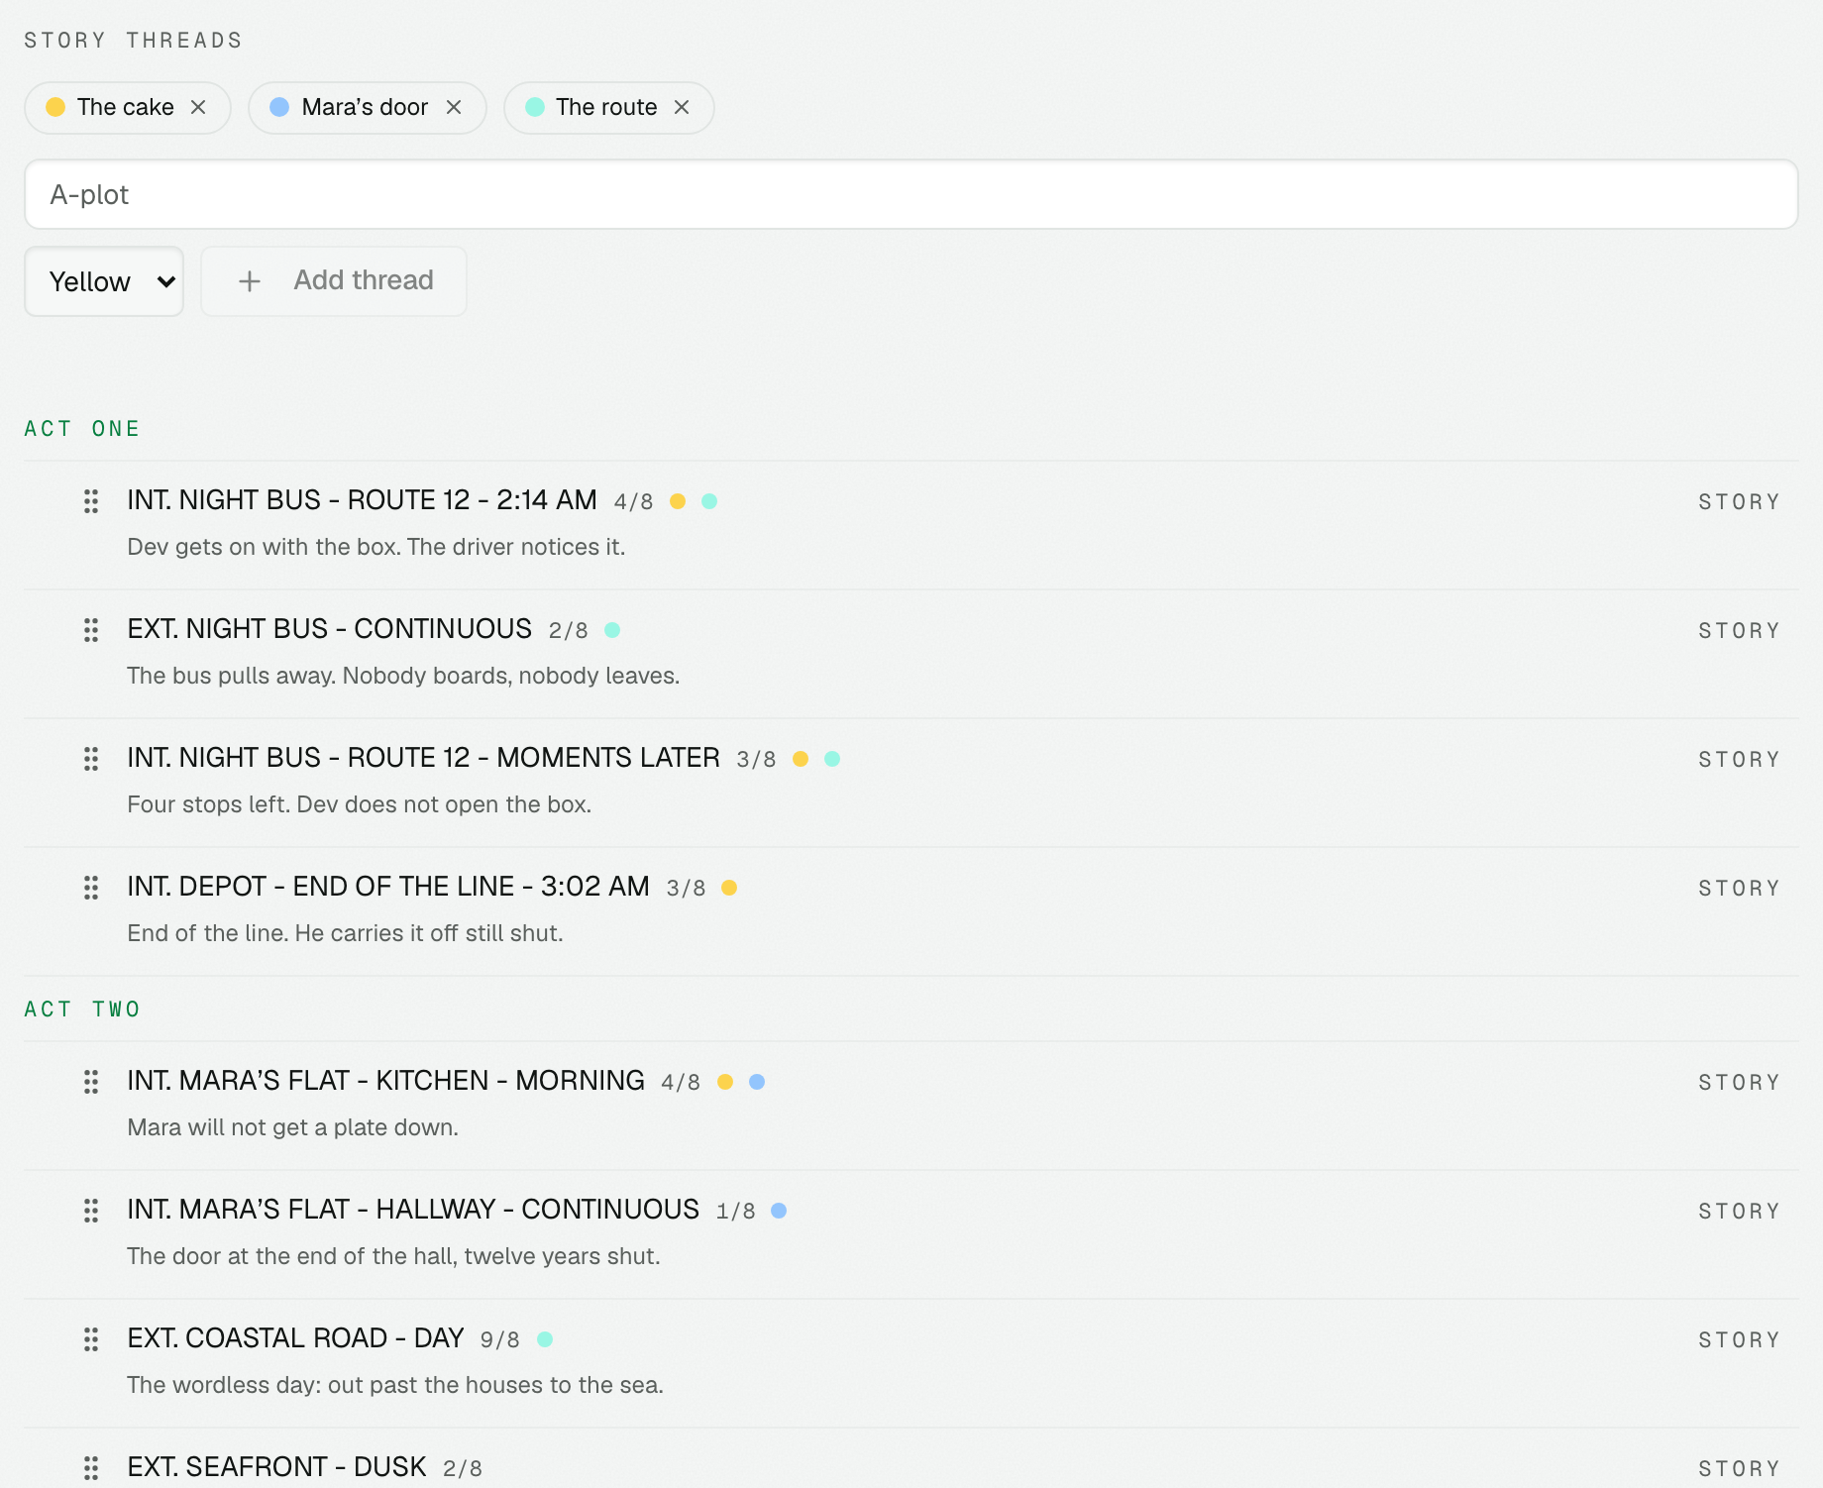The height and width of the screenshot is (1488, 1823).
Task: Open the Yellow color dropdown
Action: [x=104, y=281]
